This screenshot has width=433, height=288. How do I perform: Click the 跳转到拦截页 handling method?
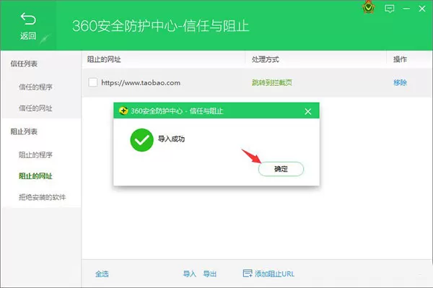[272, 82]
